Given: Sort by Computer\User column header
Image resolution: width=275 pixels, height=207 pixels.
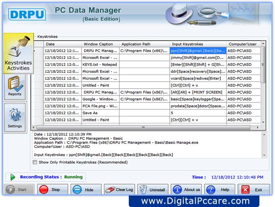Looking at the screenshot, I should [243, 44].
